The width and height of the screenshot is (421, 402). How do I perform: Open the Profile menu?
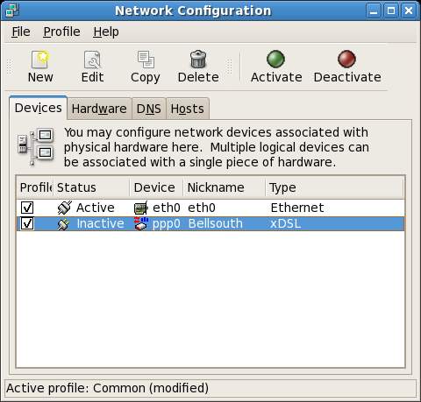(61, 32)
